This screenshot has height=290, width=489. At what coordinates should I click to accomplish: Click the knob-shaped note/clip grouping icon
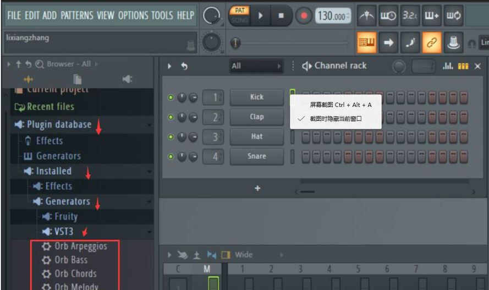click(453, 42)
